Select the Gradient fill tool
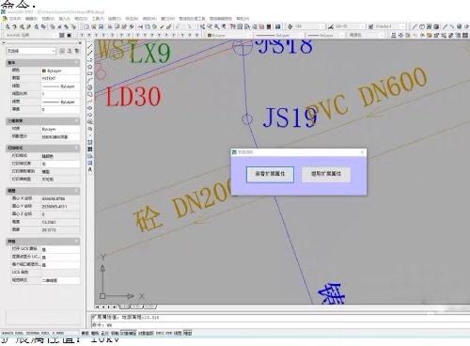 [x=90, y=149]
